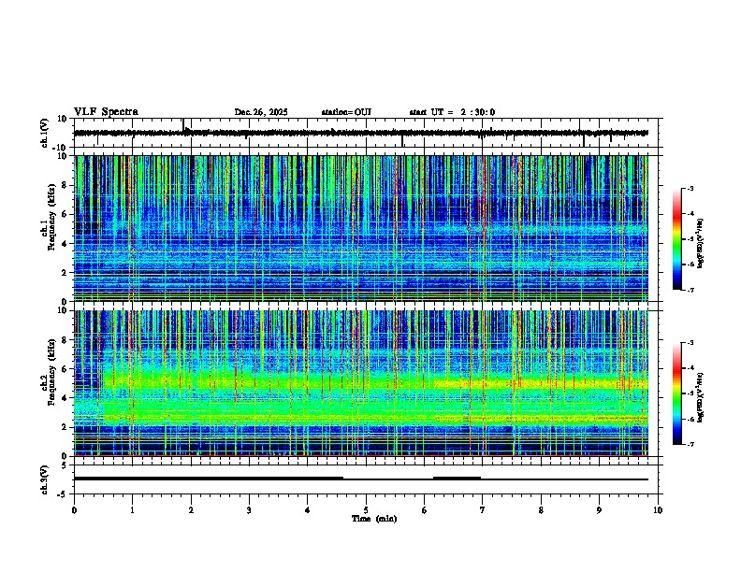
Task: Select the 9 minute tick on time axis
Action: click(599, 510)
